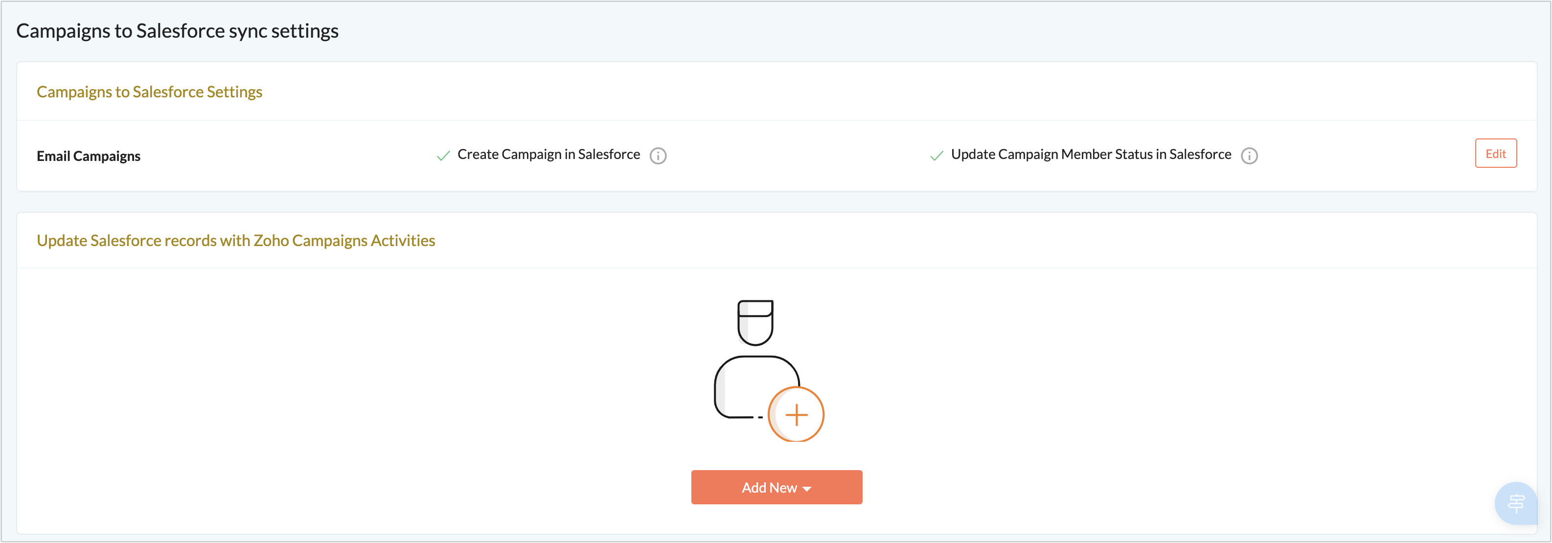
Task: Click the caret arrow on Add New
Action: coord(807,489)
